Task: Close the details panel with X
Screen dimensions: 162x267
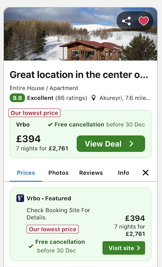Action: pos(146,172)
